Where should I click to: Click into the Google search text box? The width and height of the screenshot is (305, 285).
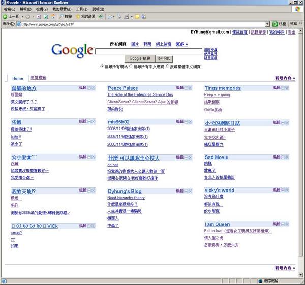tap(149, 51)
